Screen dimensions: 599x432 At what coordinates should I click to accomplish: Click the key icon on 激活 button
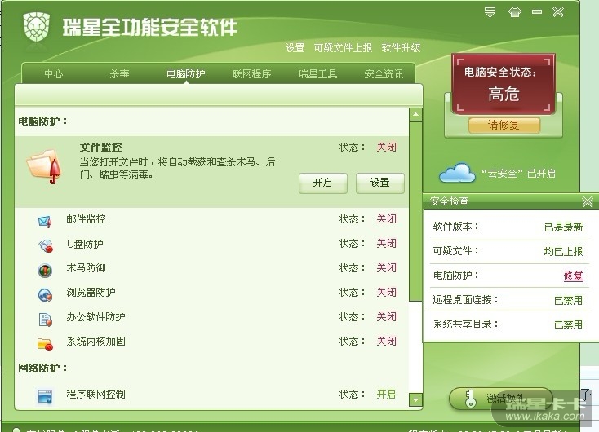tap(470, 399)
